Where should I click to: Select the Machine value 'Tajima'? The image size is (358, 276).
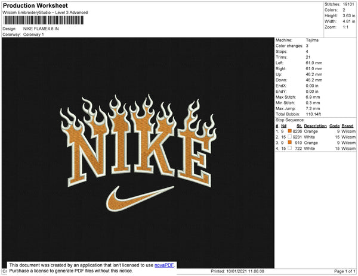(312, 40)
